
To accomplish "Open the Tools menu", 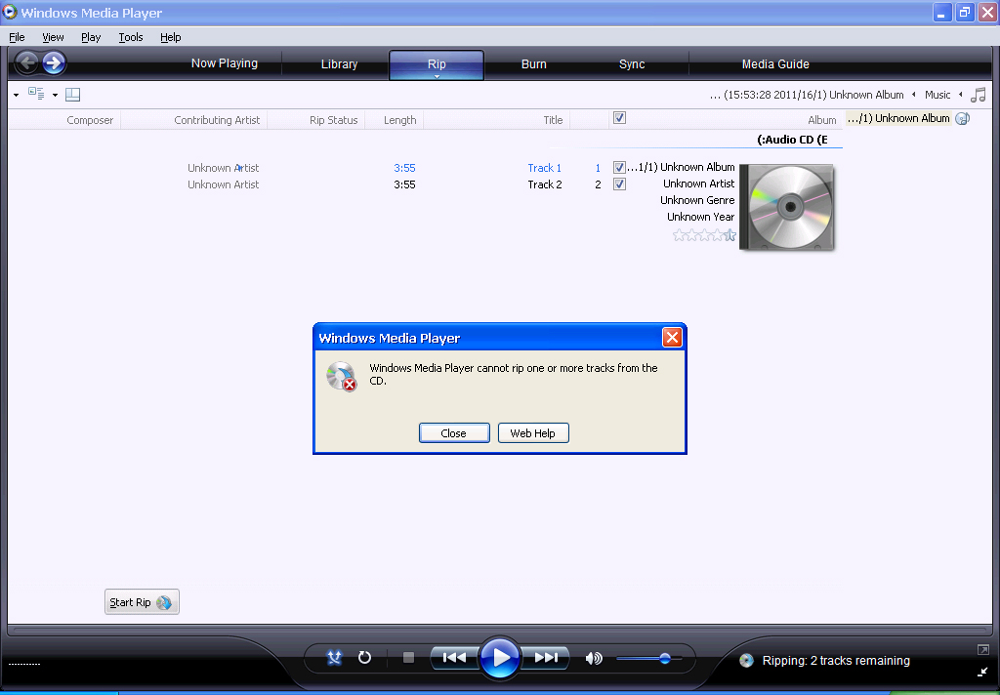I will point(131,37).
